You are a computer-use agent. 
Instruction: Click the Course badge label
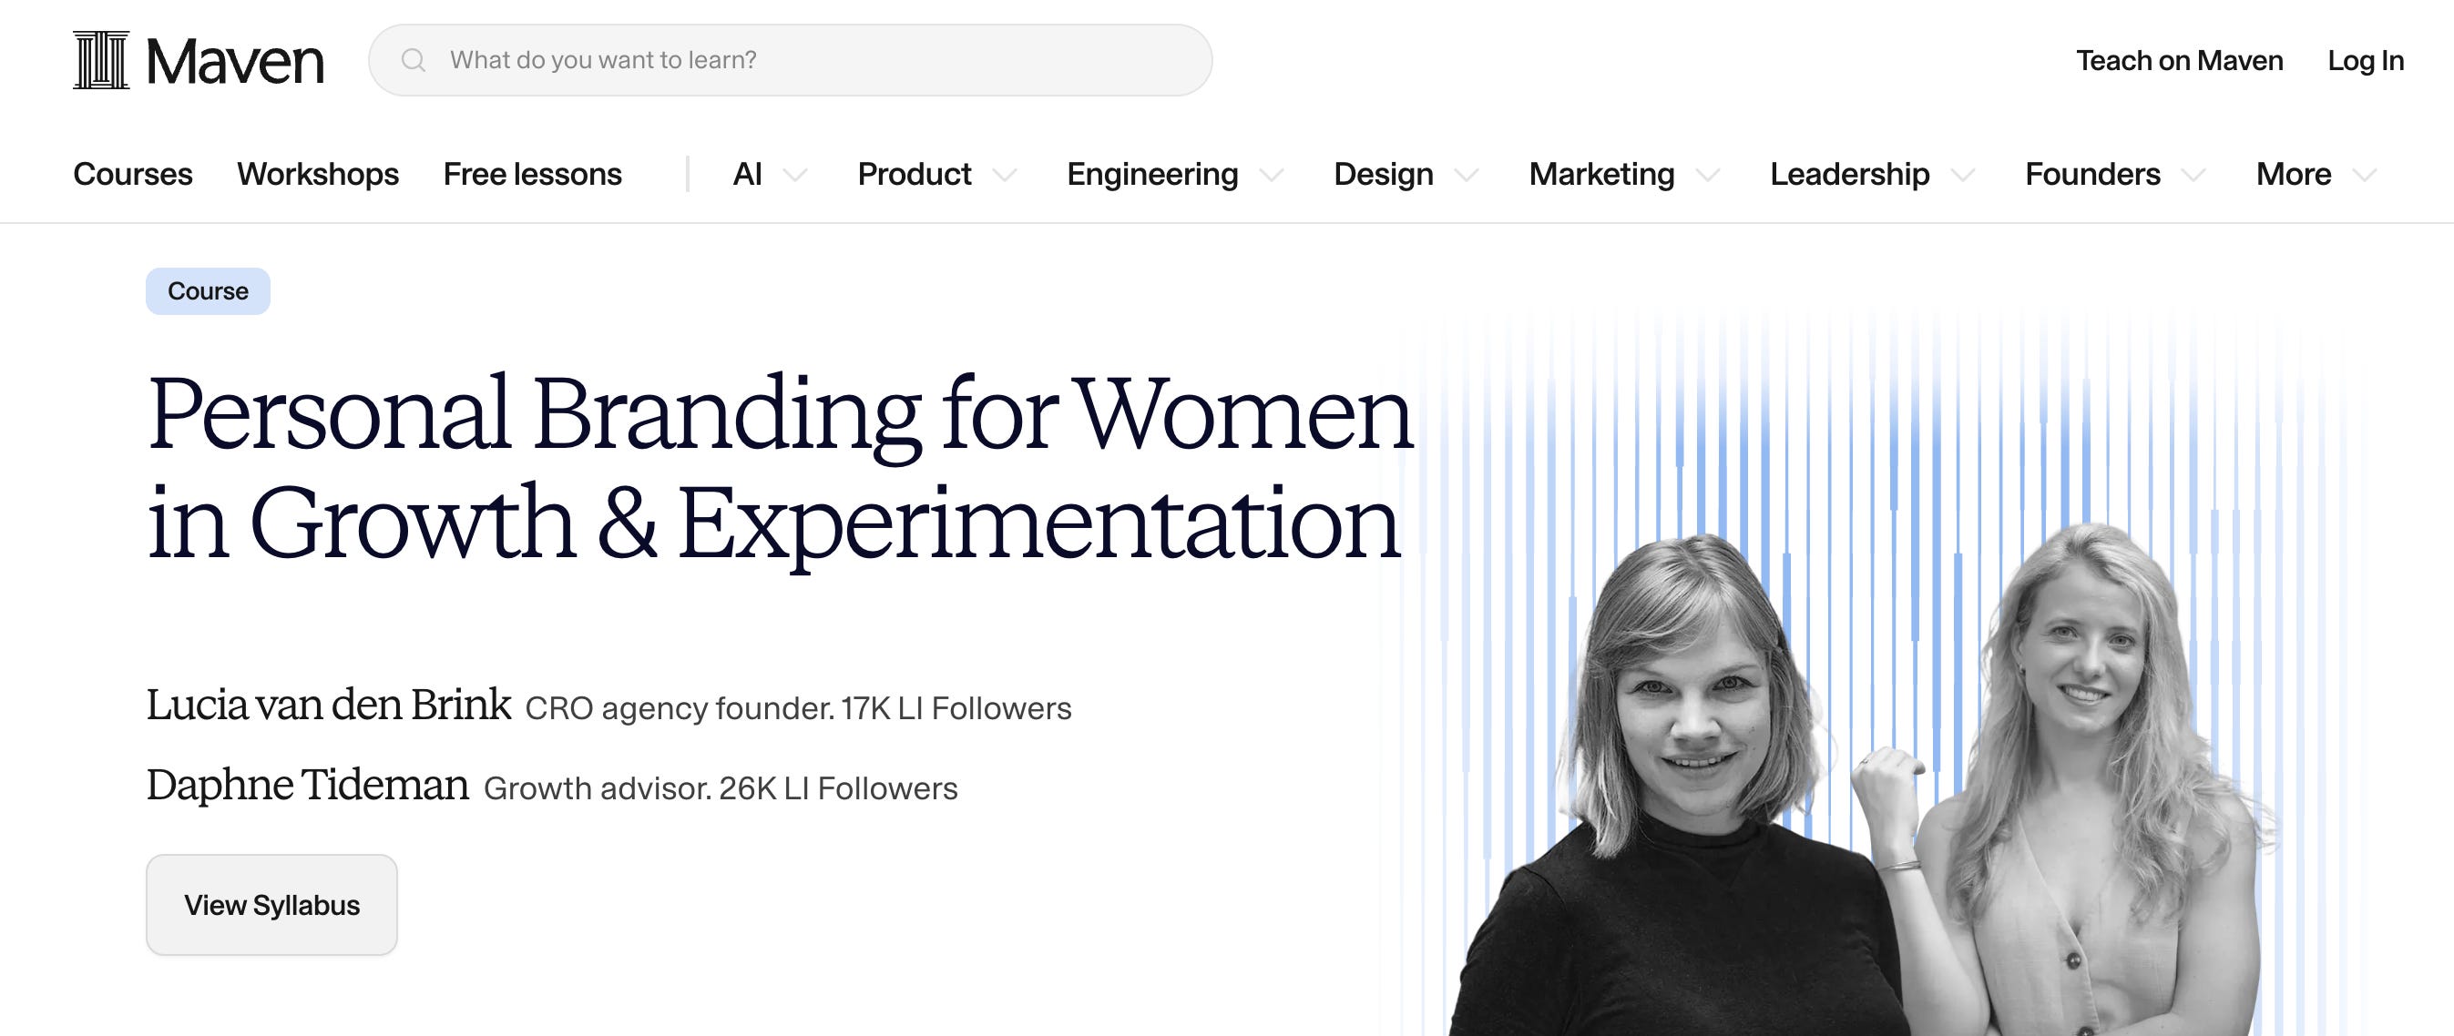(x=208, y=291)
